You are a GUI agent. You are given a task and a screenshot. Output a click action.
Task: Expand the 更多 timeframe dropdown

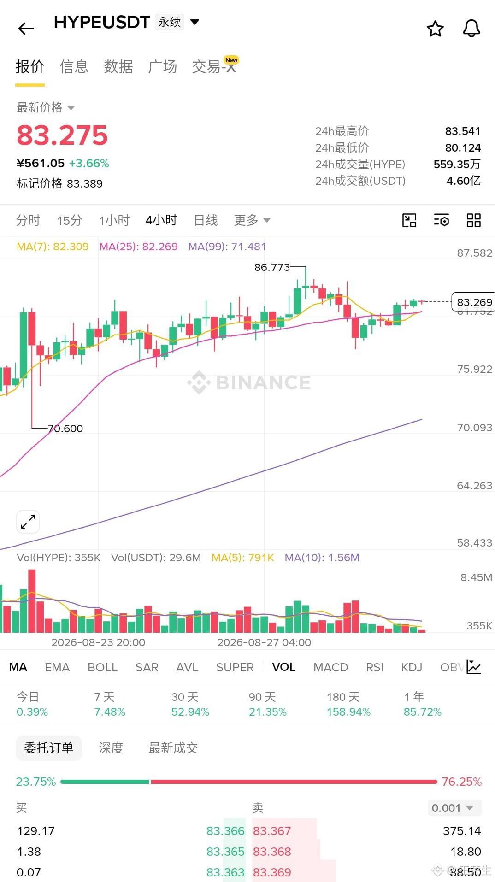pyautogui.click(x=252, y=220)
